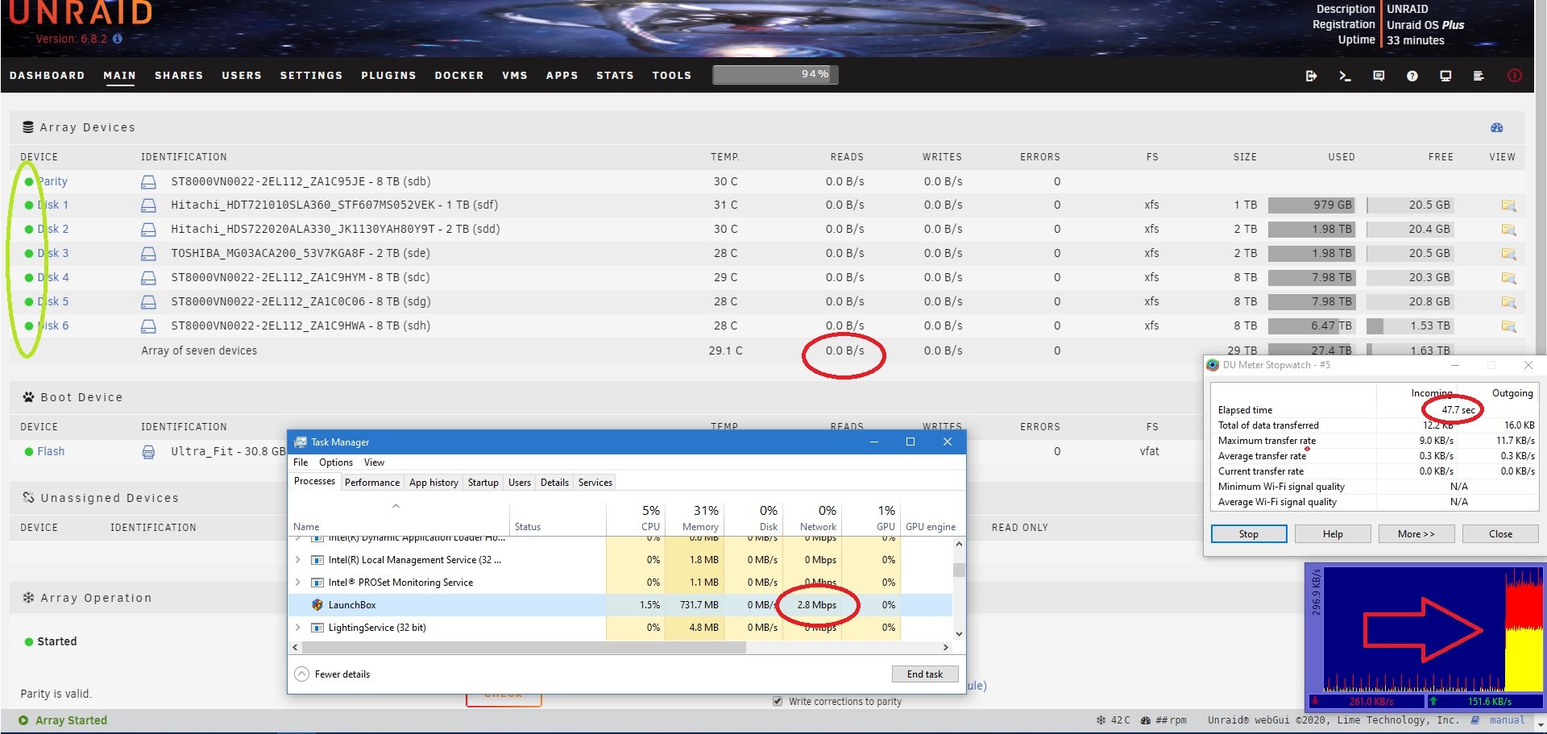Open the manual link in footer
The height and width of the screenshot is (734, 1547).
coord(1507,720)
